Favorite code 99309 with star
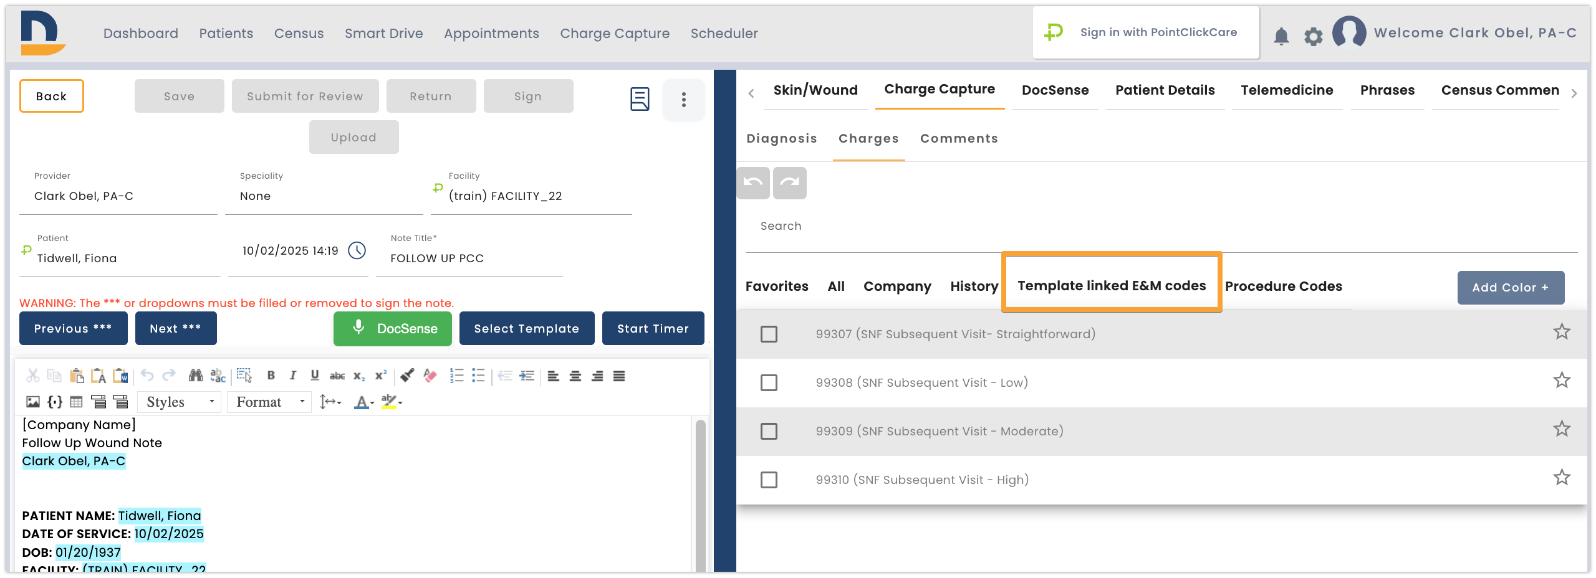Image resolution: width=1596 pixels, height=578 pixels. click(x=1562, y=429)
